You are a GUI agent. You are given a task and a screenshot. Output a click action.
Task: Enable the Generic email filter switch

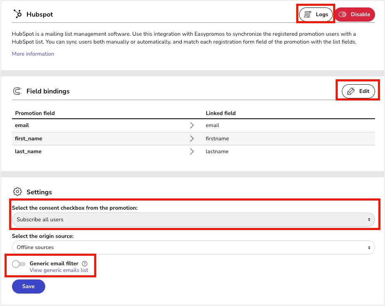[x=19, y=264]
